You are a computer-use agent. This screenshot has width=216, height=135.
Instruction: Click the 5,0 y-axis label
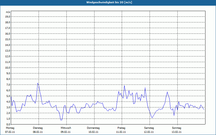coord(8,96)
